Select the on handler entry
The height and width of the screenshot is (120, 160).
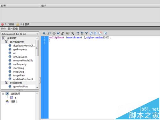tap(15, 53)
